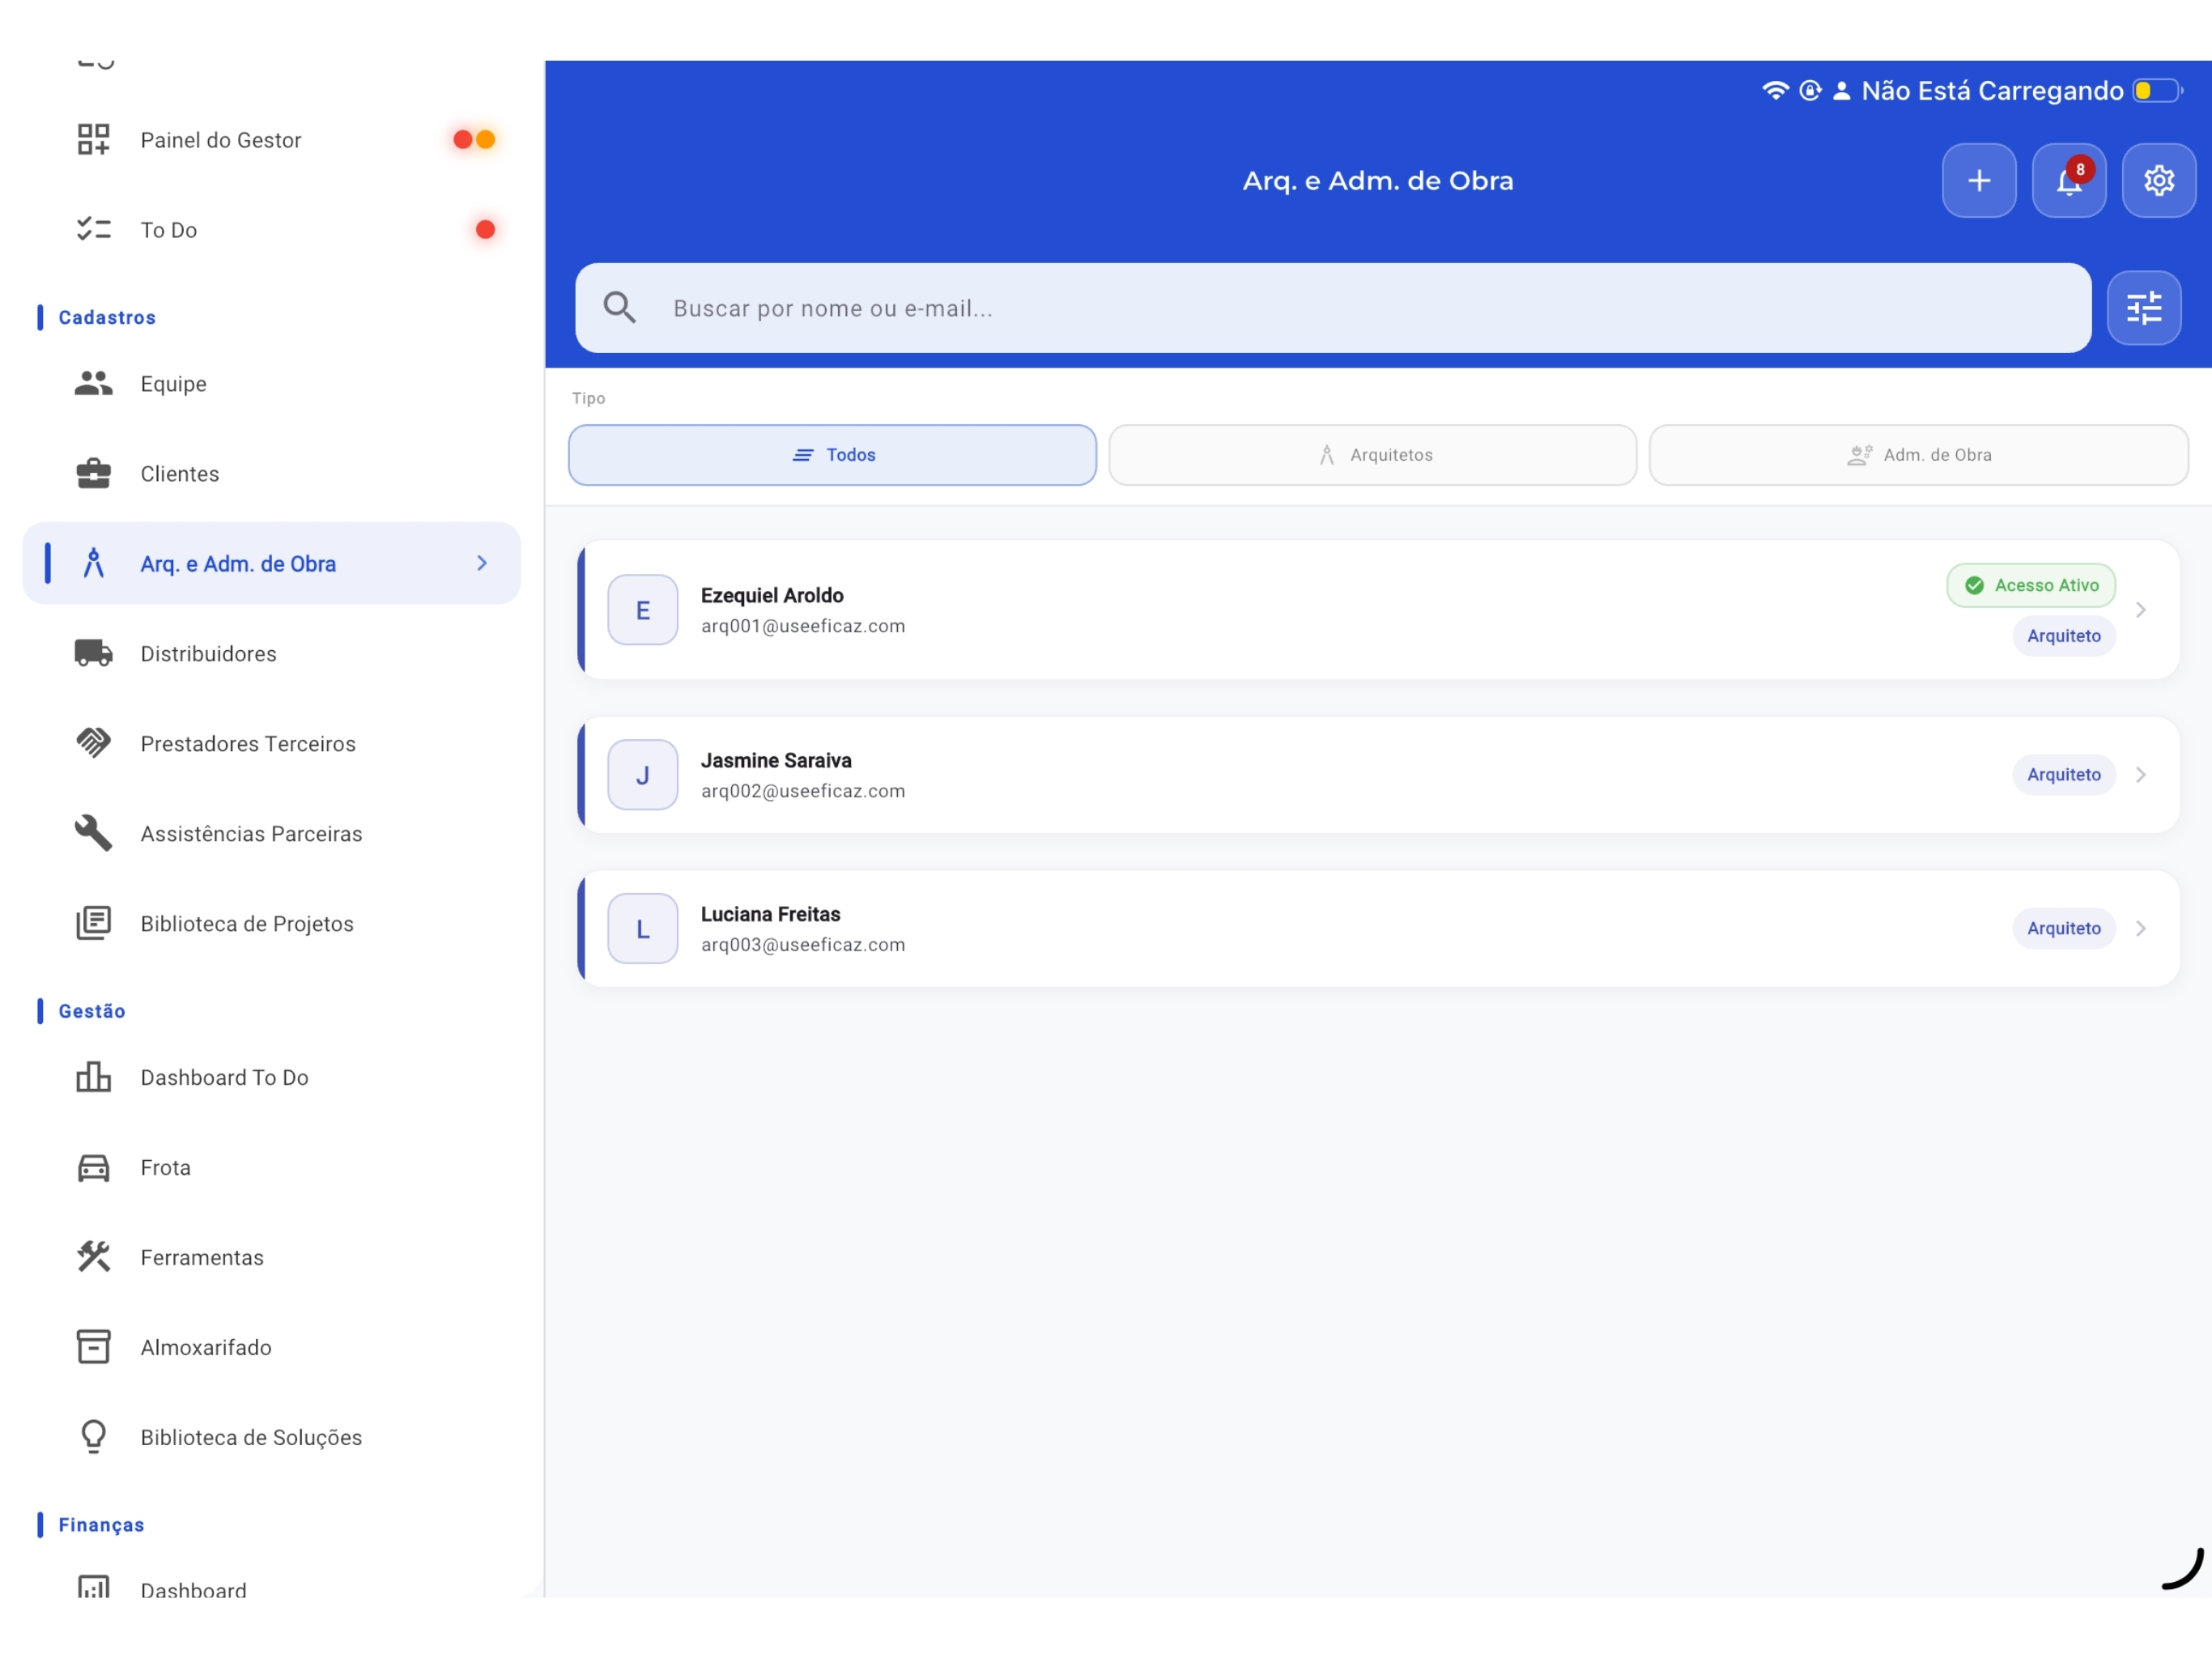Click the Assistências Parceiras wrench icon

(x=93, y=834)
